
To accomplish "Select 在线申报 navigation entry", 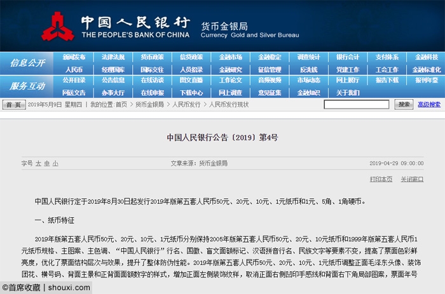I will pyautogui.click(x=152, y=93).
